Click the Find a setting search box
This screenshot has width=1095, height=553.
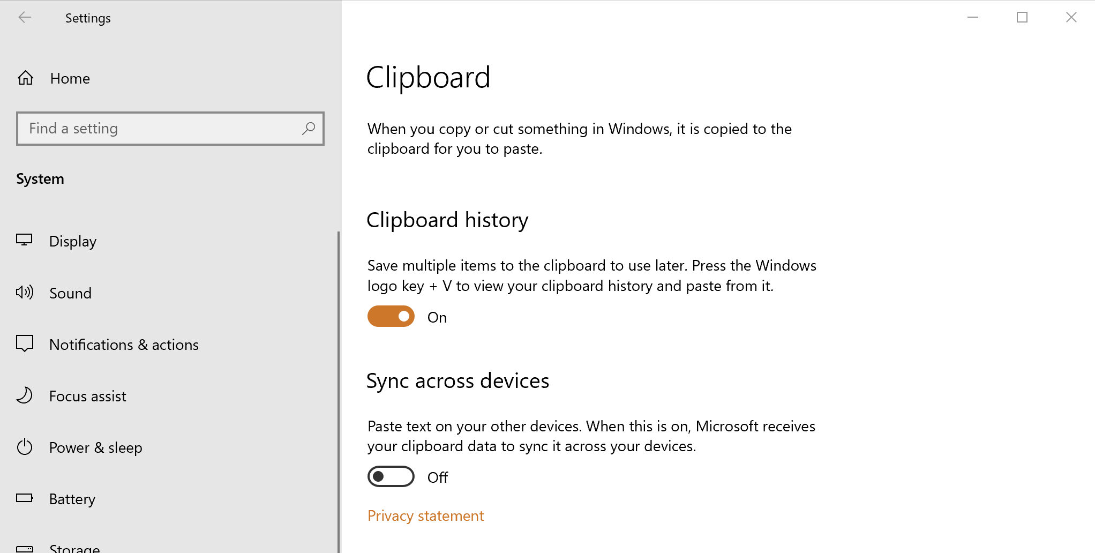click(161, 129)
